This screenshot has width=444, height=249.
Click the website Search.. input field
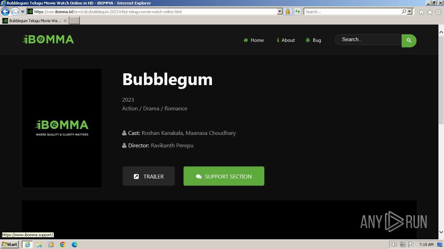[368, 40]
